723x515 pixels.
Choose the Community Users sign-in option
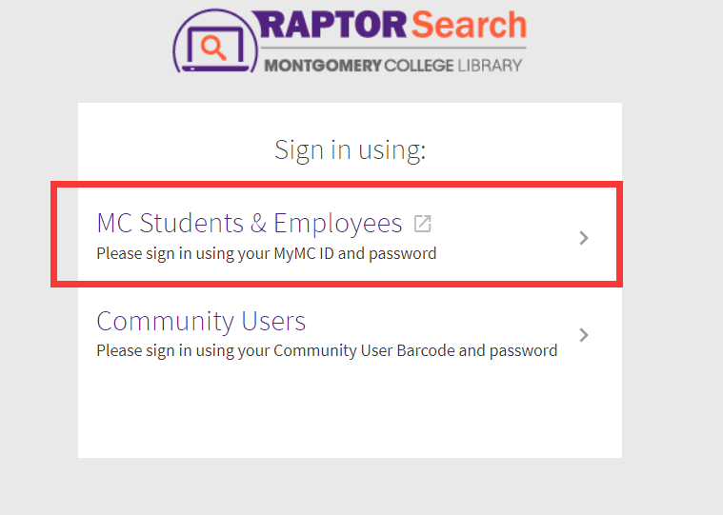(201, 322)
